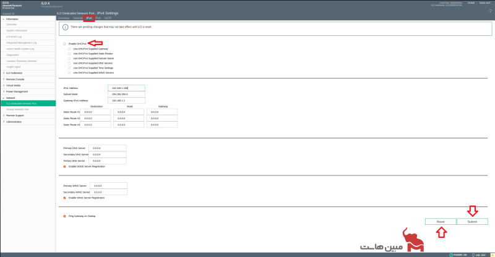
Task: Open Overview in the sidebar
Action: pos(11,25)
